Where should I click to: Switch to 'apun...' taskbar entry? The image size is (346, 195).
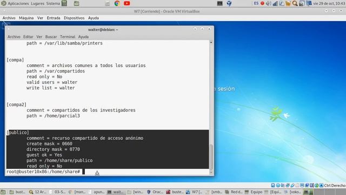97,192
